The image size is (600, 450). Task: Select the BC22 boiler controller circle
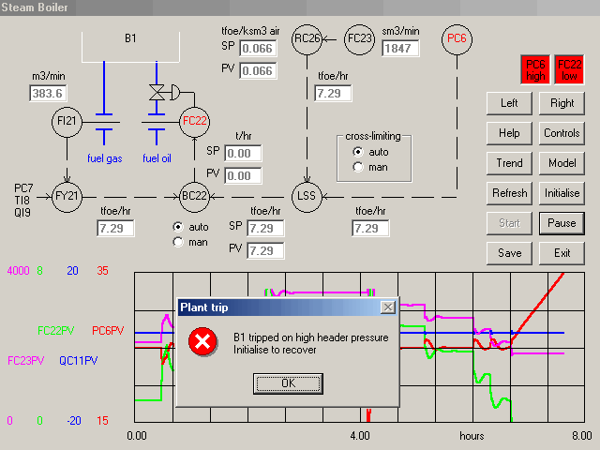[196, 195]
